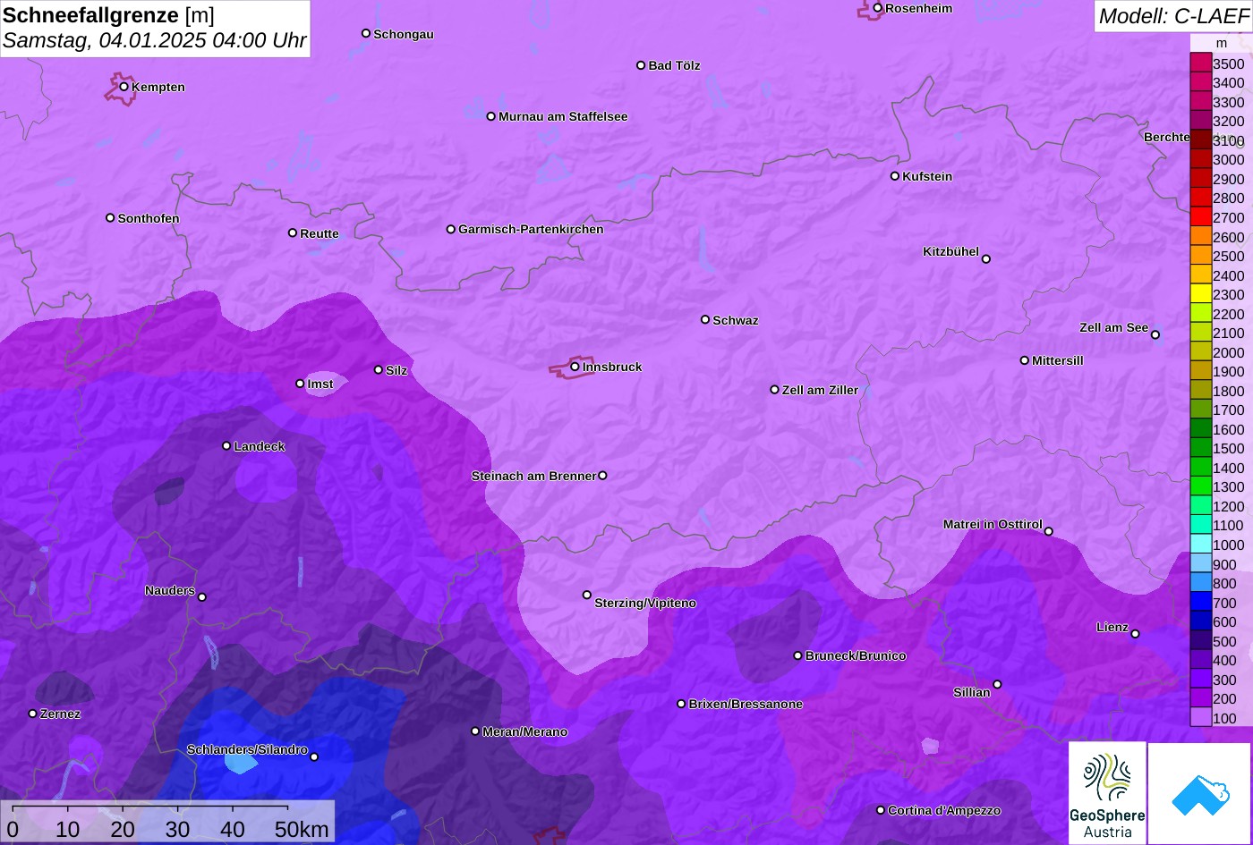Select the Kitzbühel marker dot
The width and height of the screenshot is (1253, 845).
click(x=986, y=259)
